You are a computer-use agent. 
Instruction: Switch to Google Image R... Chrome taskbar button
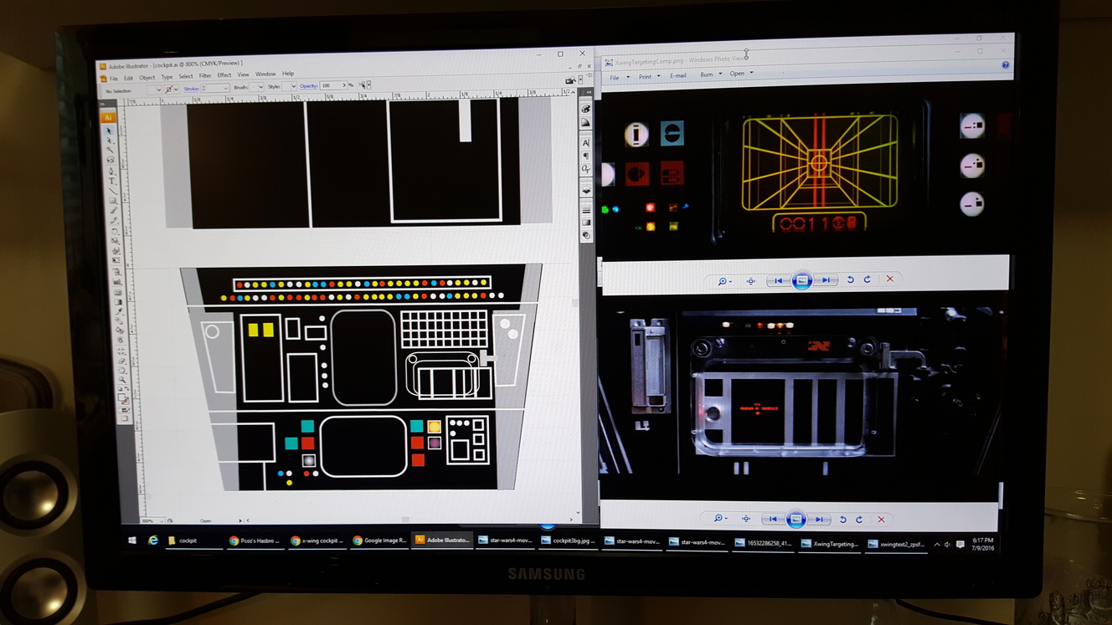click(379, 540)
